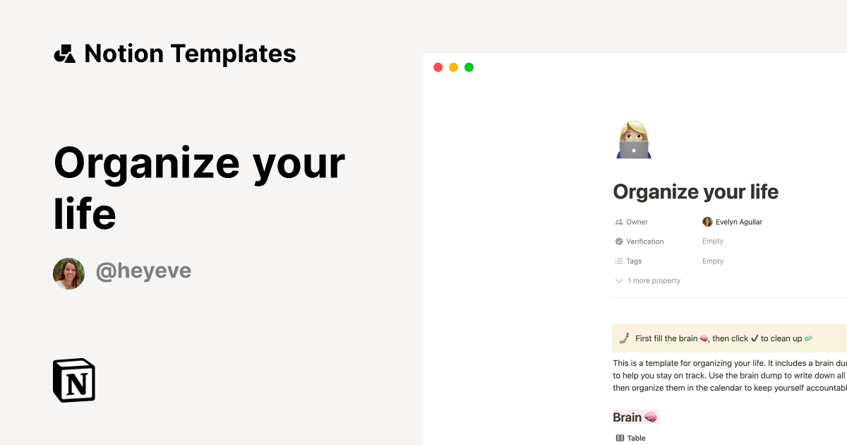847x445 pixels.
Task: Select the Brain 🧠 heading
Action: 635,417
